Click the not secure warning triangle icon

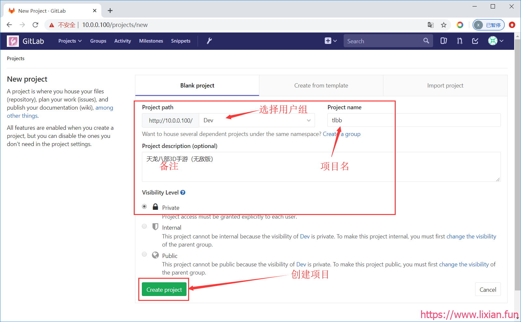[52, 25]
